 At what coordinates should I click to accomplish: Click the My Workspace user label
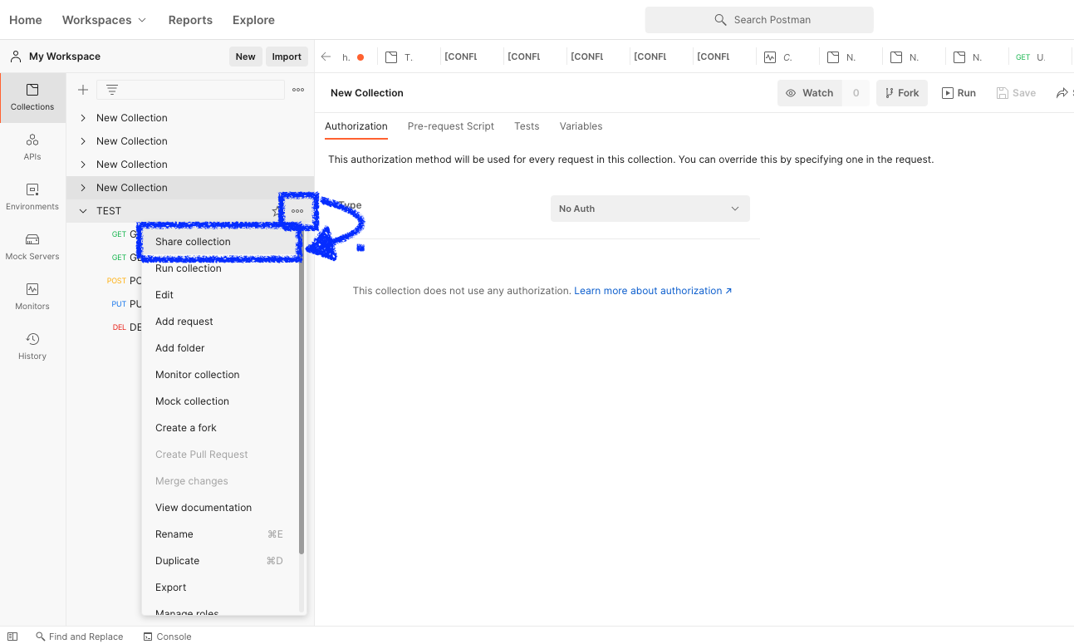(x=56, y=57)
